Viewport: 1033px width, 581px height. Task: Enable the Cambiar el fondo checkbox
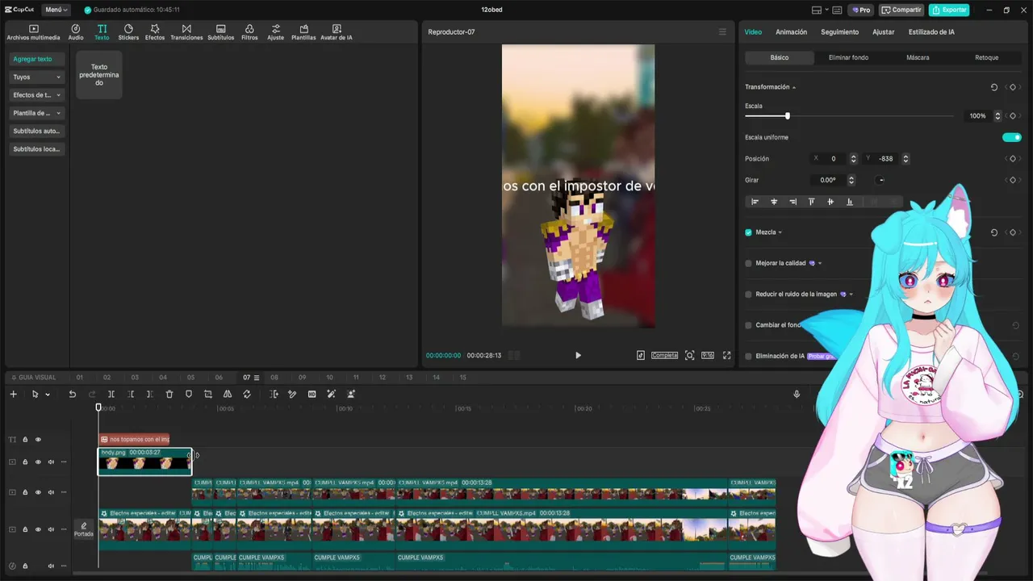tap(748, 325)
